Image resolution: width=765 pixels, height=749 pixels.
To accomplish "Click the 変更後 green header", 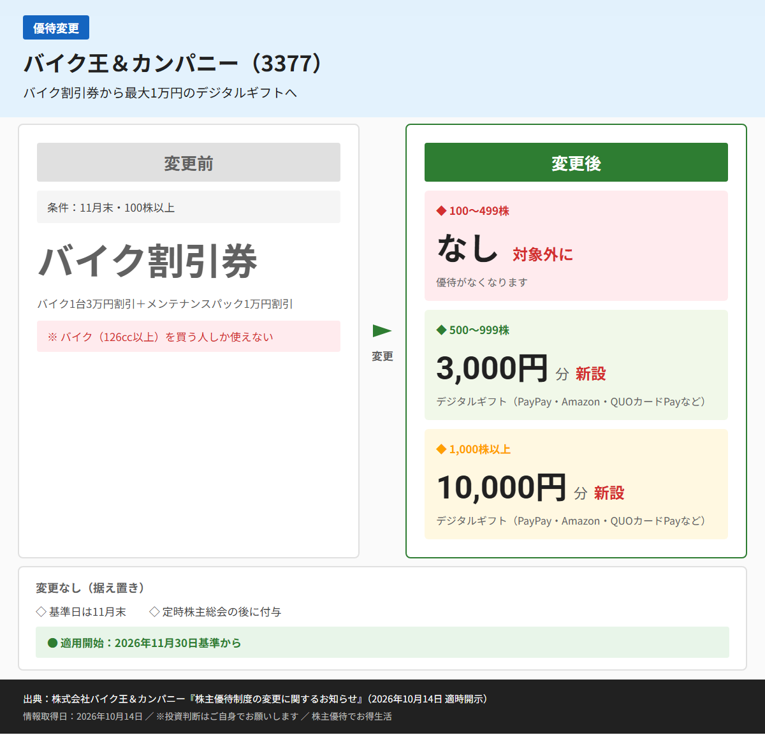I will pyautogui.click(x=576, y=163).
